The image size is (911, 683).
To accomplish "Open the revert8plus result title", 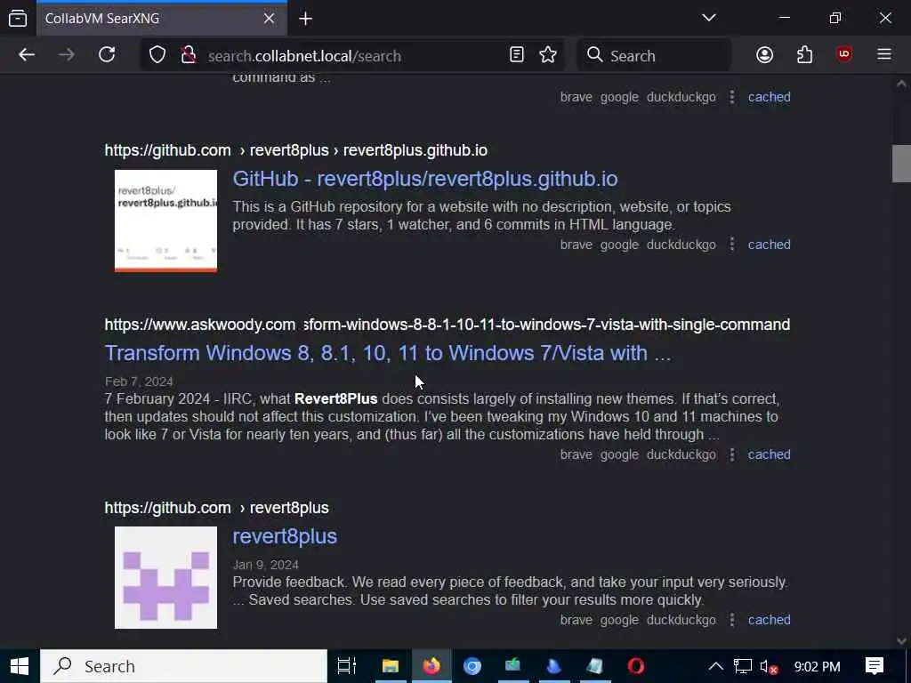I will (x=285, y=536).
